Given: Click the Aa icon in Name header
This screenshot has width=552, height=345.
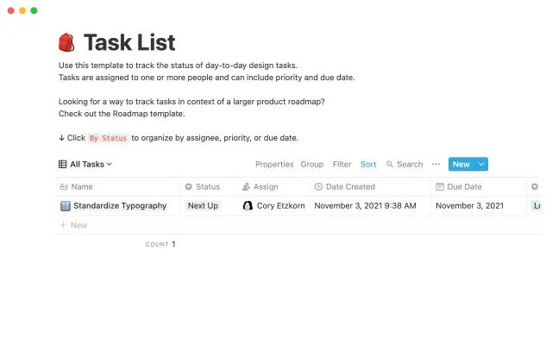Looking at the screenshot, I should coord(64,187).
